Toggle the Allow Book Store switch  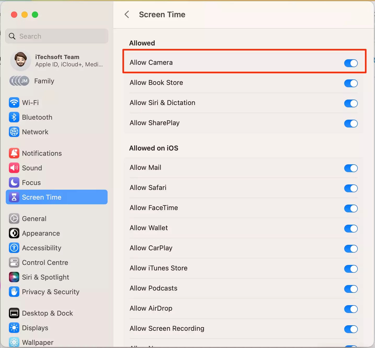pyautogui.click(x=351, y=83)
